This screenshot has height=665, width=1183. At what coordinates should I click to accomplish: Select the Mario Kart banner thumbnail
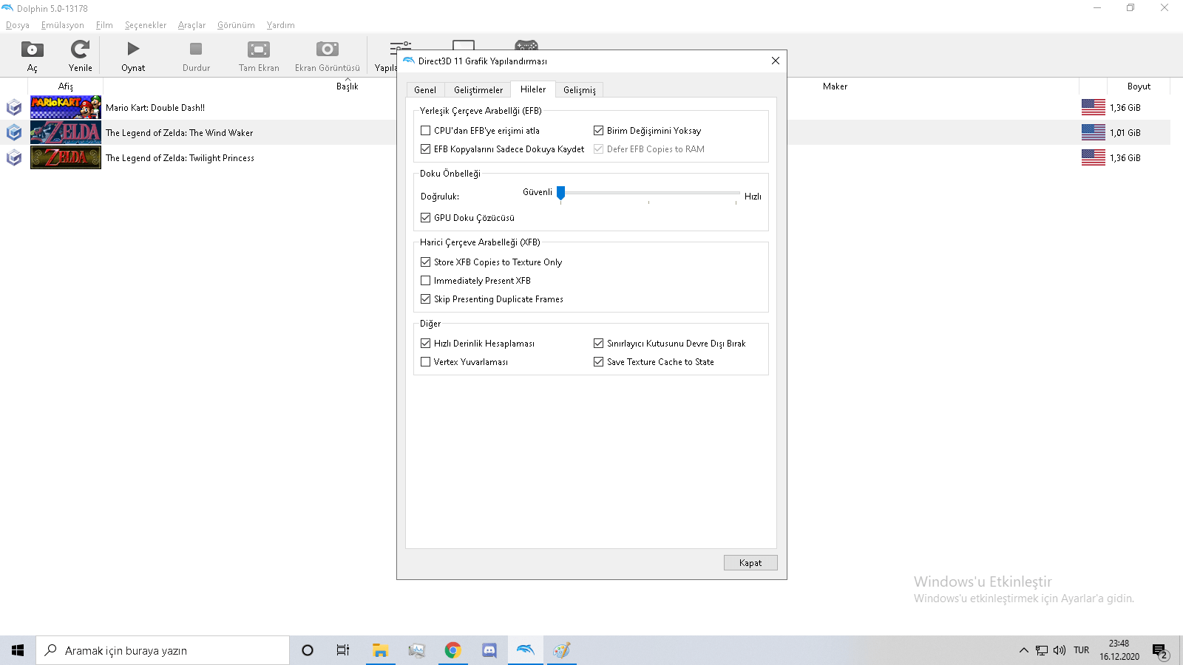tap(66, 107)
